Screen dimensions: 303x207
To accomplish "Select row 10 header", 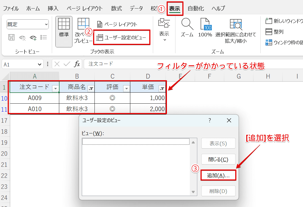I will 4,98.
